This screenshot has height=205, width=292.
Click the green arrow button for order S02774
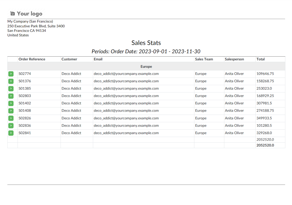(11, 74)
